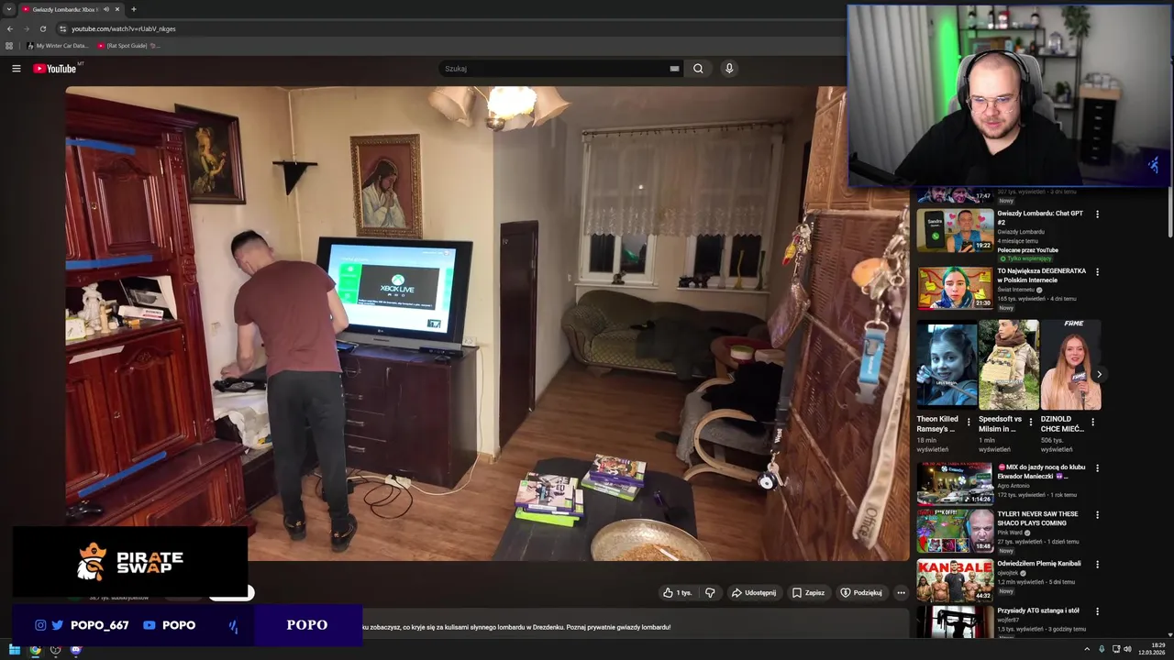Screen dimensions: 1174x660
Task: Open the bookmarks bar apps grid icon
Action: (x=9, y=45)
